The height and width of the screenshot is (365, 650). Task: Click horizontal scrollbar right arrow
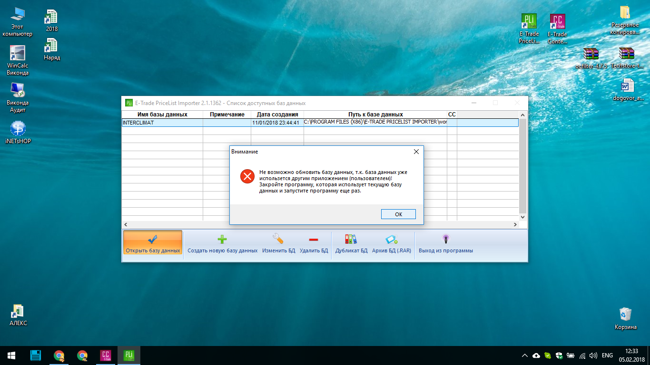pos(515,224)
